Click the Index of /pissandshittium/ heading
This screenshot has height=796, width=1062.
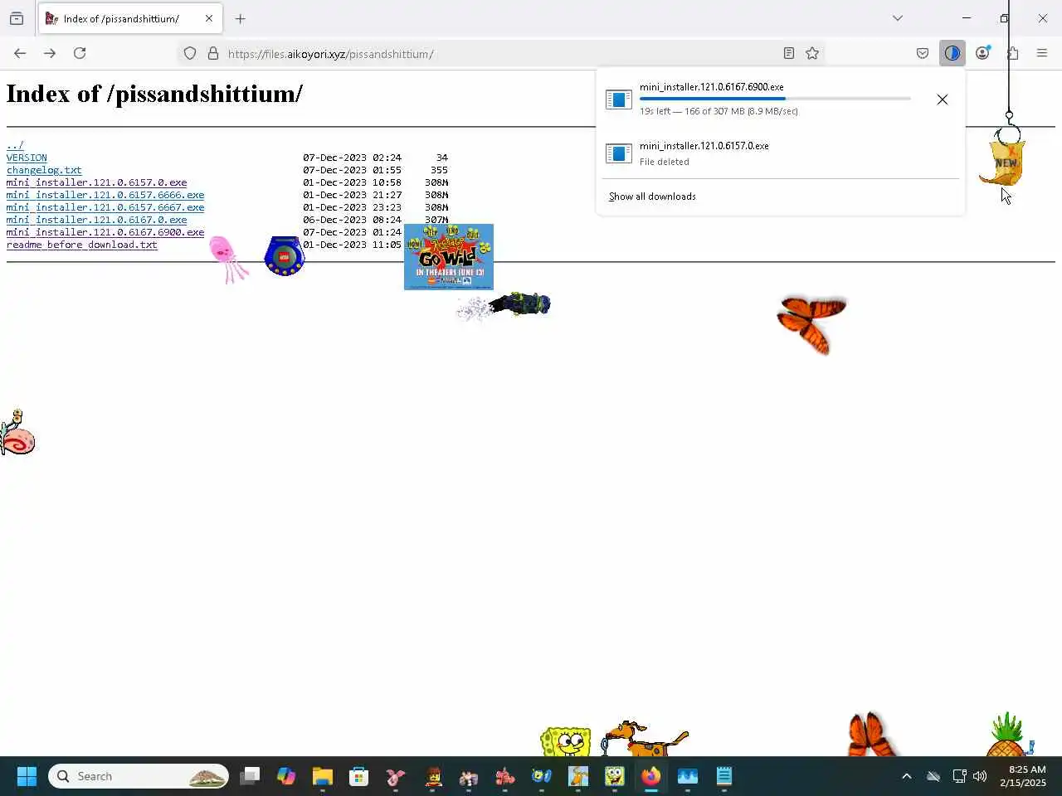pos(154,94)
